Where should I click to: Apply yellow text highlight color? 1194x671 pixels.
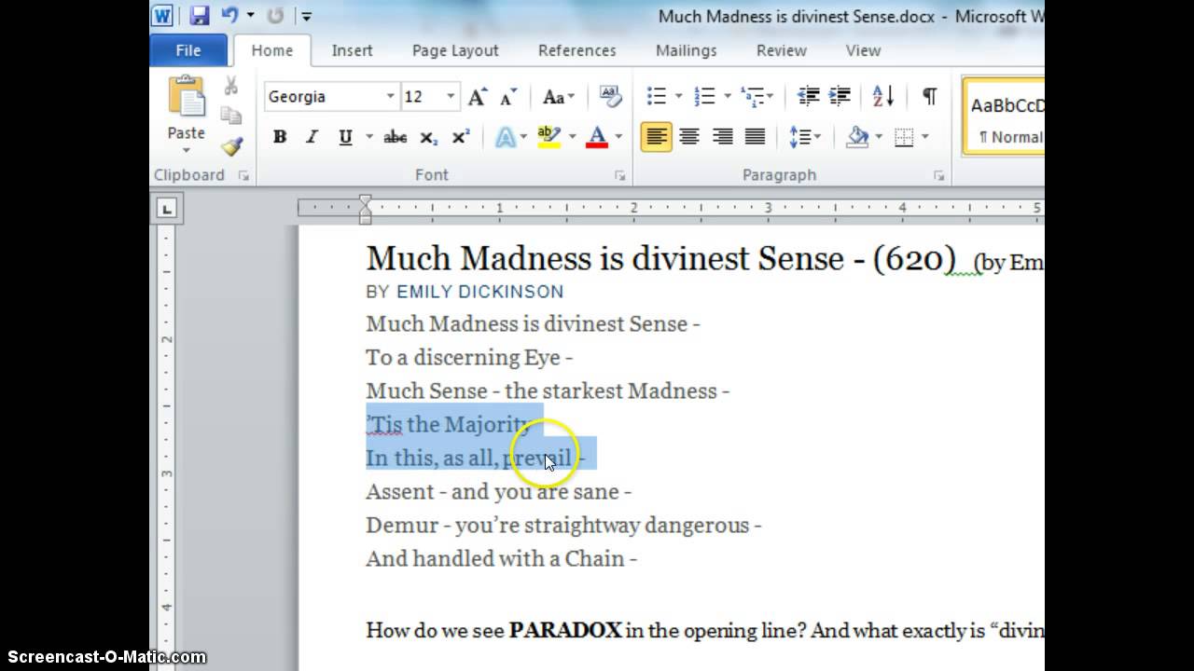coord(548,137)
